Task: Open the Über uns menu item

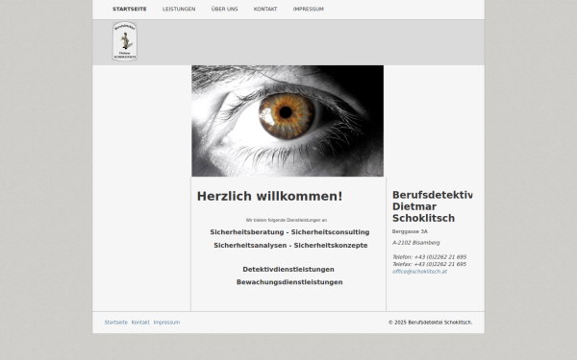Action: click(224, 10)
